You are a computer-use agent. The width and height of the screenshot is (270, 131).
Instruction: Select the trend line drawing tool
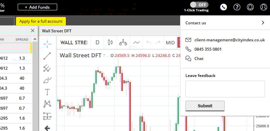point(47,56)
